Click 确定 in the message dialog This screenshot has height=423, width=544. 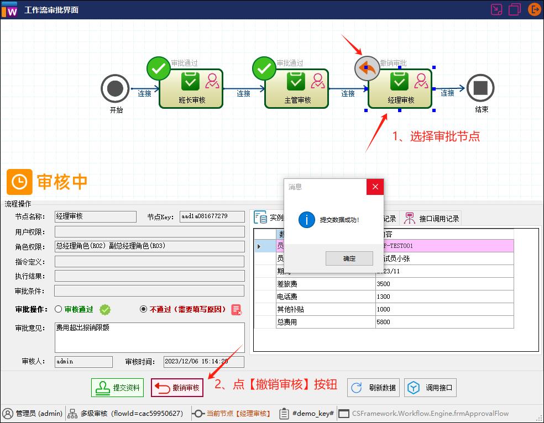pos(349,258)
